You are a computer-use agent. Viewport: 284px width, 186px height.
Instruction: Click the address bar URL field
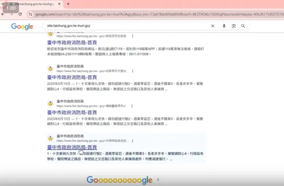pos(159,14)
